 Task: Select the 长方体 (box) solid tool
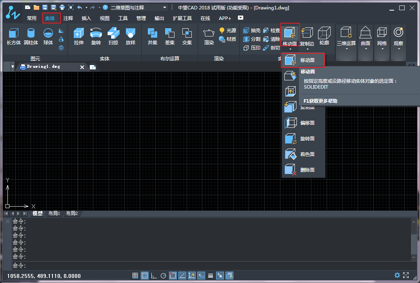(14, 37)
